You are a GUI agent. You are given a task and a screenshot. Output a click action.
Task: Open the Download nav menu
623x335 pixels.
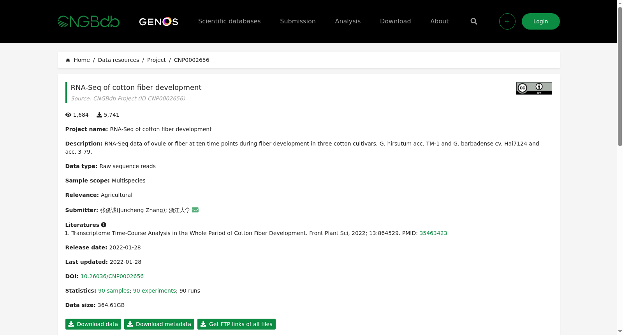click(395, 21)
